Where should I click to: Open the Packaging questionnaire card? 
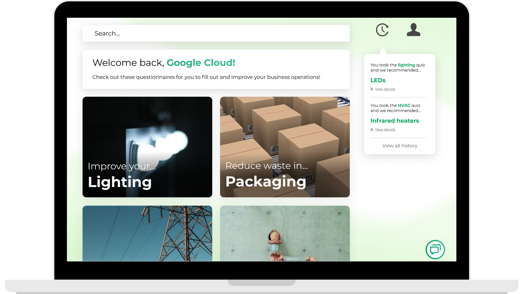pyautogui.click(x=285, y=147)
